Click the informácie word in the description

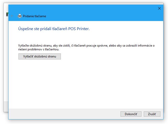[145, 46]
